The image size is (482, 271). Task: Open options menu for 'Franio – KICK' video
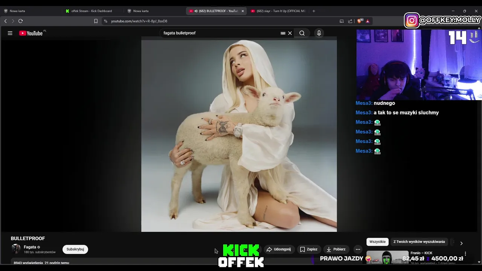click(465, 254)
